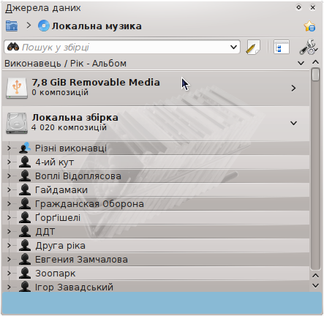
Task: Expand the Воплі Відоплясова artist
Action: (9, 176)
